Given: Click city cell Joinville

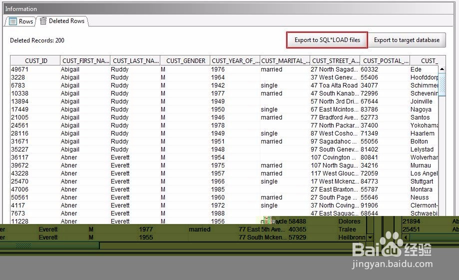Looking at the screenshot, I should click(424, 101).
